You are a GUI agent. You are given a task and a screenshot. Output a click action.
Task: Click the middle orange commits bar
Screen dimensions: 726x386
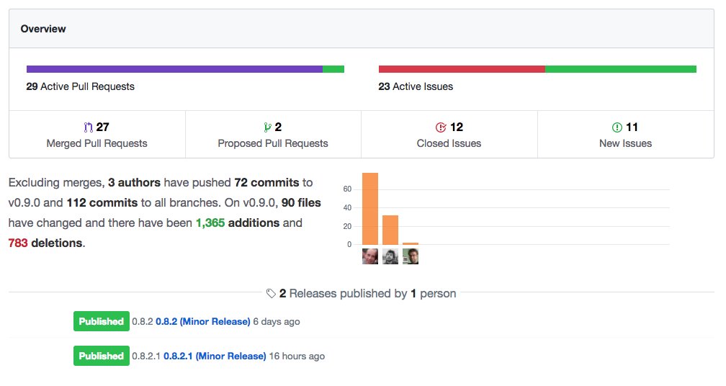(390, 230)
